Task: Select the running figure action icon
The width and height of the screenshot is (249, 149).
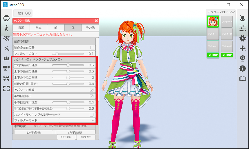Action: coord(6,38)
